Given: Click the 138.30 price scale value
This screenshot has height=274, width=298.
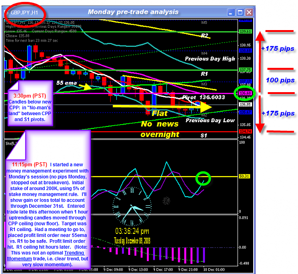Looking at the screenshot, I should [x=245, y=58].
